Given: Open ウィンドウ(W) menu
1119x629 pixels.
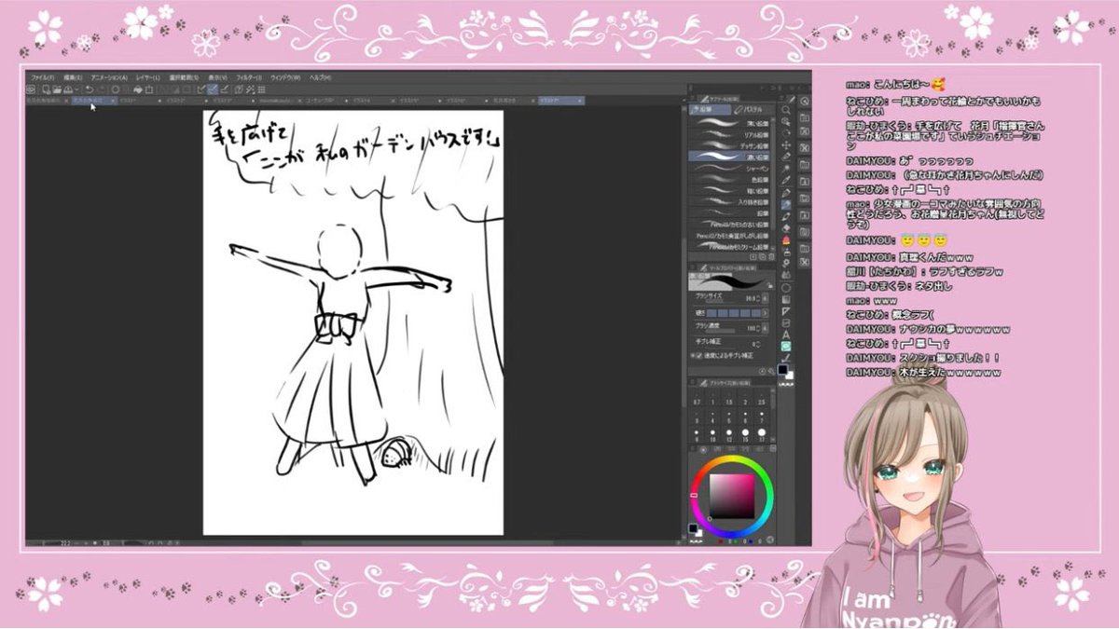Looking at the screenshot, I should click(x=285, y=77).
